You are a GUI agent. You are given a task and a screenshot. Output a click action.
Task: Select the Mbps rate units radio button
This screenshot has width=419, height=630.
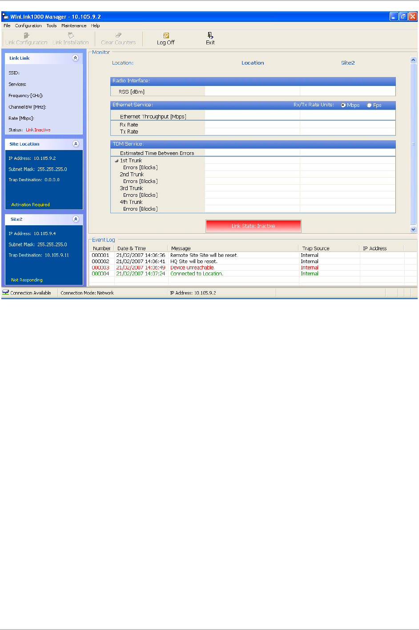(343, 105)
